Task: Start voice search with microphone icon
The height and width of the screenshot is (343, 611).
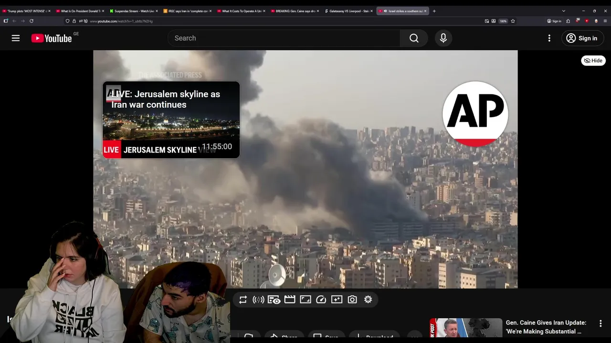Action: pos(443,38)
